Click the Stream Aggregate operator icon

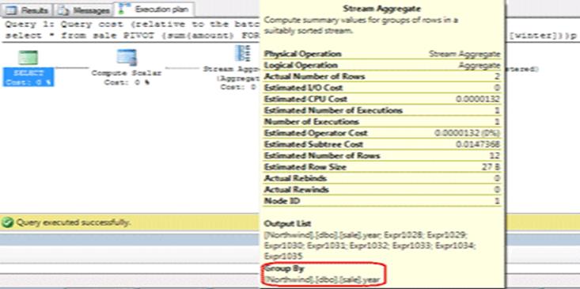coord(243,54)
